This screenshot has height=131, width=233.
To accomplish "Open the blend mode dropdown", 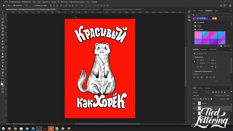I will (203, 96).
